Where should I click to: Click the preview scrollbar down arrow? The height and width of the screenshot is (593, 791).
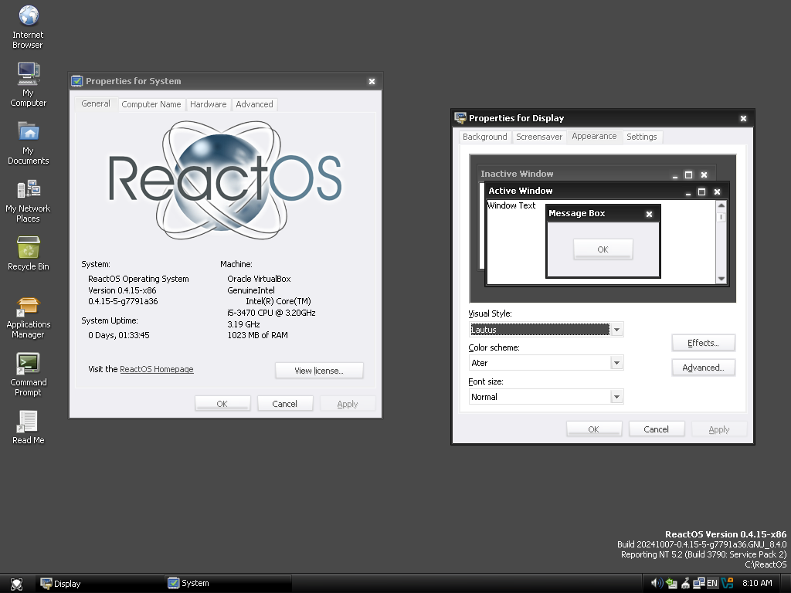pyautogui.click(x=721, y=279)
